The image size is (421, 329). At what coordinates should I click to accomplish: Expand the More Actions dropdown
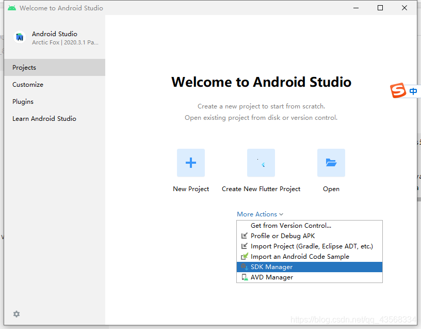260,214
